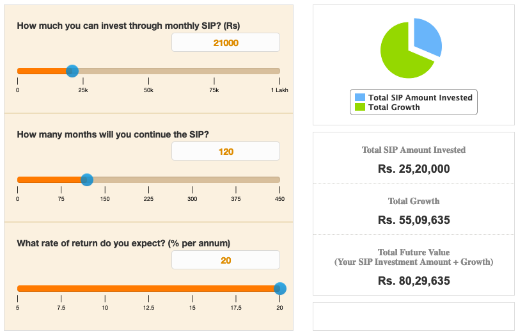This screenshot has width=518, height=334.
Task: Click the green legend swatch for Total Growth
Action: [360, 107]
